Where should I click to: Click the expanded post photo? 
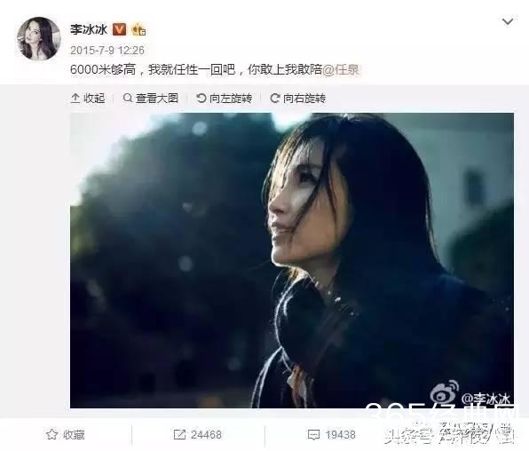292,260
